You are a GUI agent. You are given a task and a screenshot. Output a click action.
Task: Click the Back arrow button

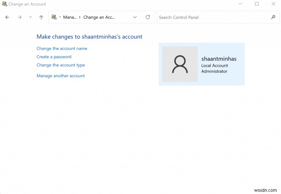point(7,17)
